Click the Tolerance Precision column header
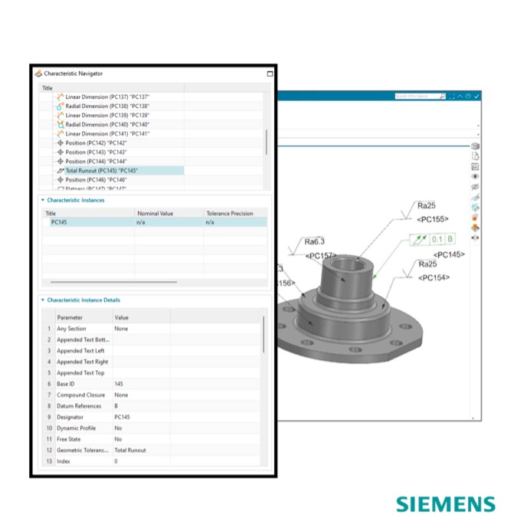Viewport: 517px width, 531px height. coord(229,214)
